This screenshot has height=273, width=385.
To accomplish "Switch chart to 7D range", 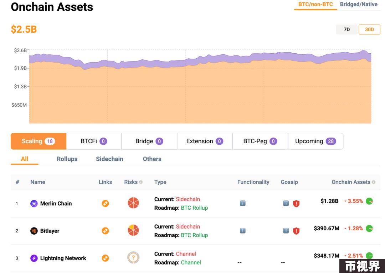I will pyautogui.click(x=347, y=30).
